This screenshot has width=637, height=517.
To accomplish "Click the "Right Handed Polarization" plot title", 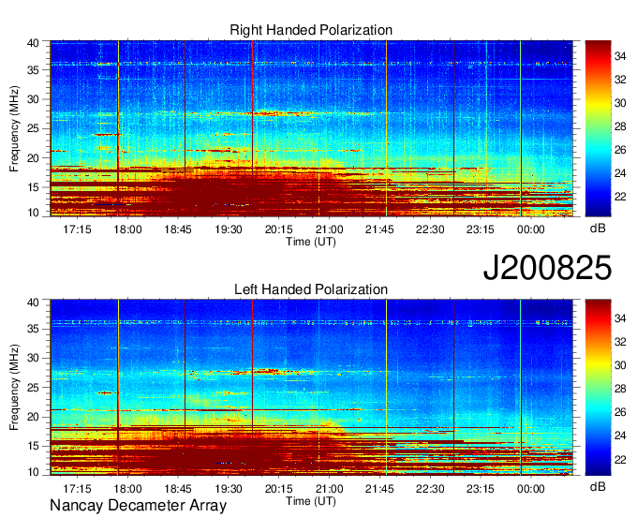I will tap(311, 30).
